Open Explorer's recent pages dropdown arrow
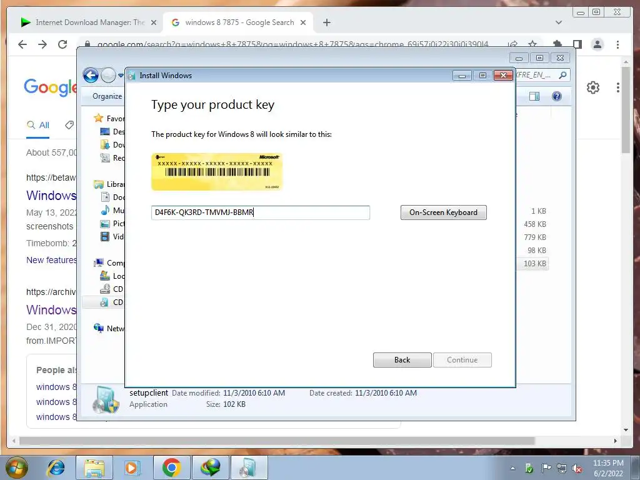Image resolution: width=640 pixels, height=480 pixels. (x=121, y=76)
